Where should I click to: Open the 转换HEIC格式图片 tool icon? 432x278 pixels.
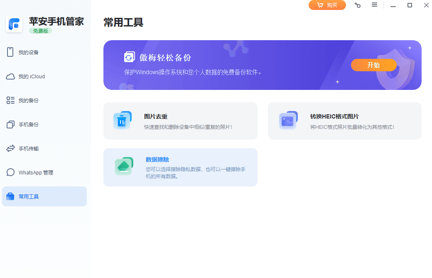288,121
